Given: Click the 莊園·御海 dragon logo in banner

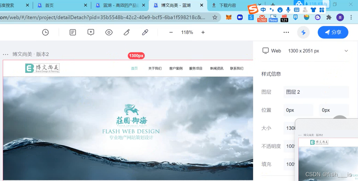Looking at the screenshot, I should (132, 115).
